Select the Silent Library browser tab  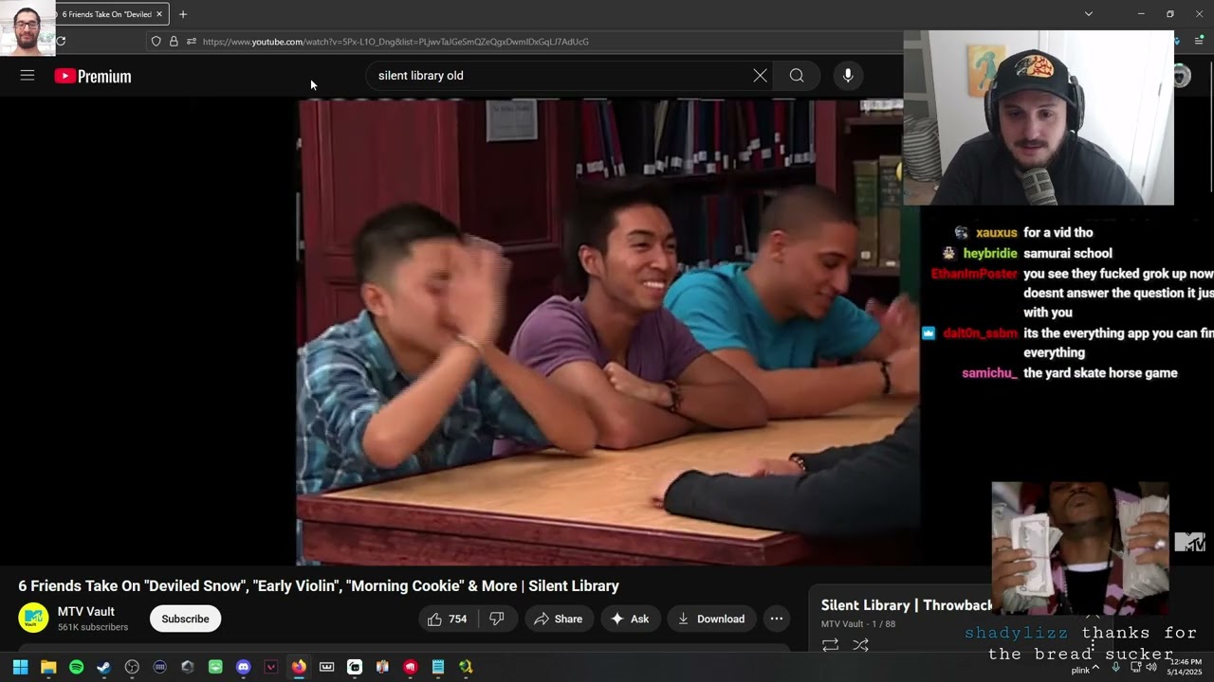coord(104,14)
